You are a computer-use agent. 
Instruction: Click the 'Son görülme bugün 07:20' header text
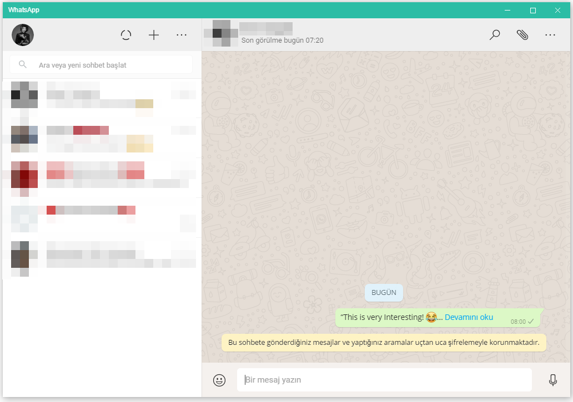tap(282, 40)
